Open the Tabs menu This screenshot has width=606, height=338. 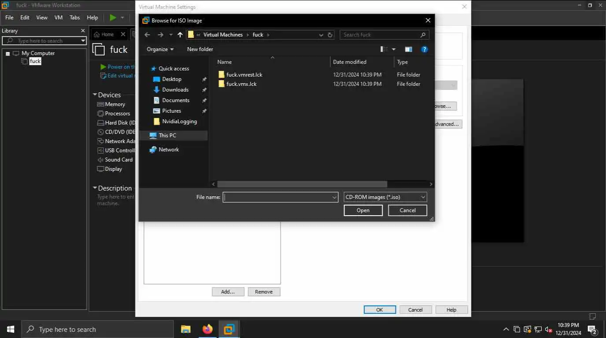75,18
